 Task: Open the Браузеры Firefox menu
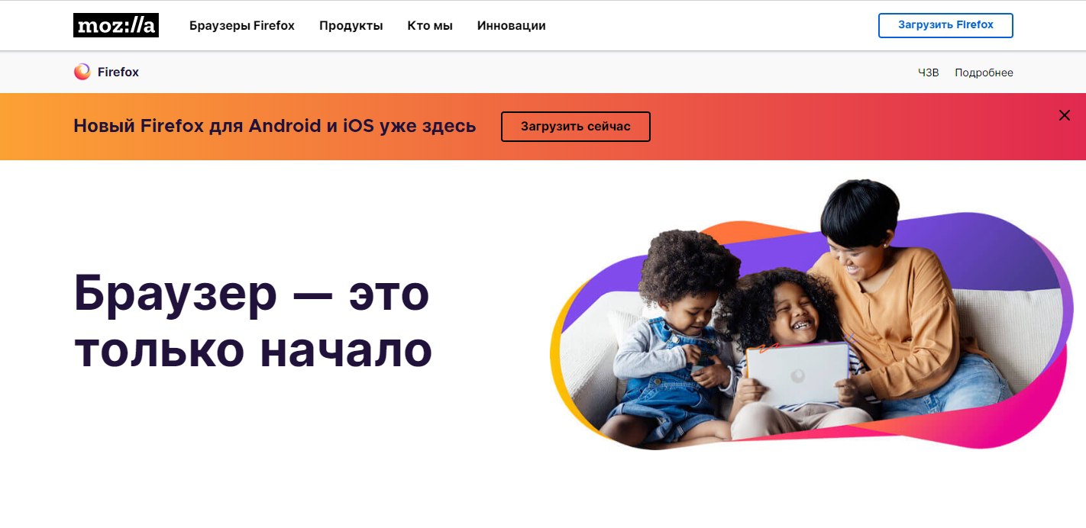242,25
